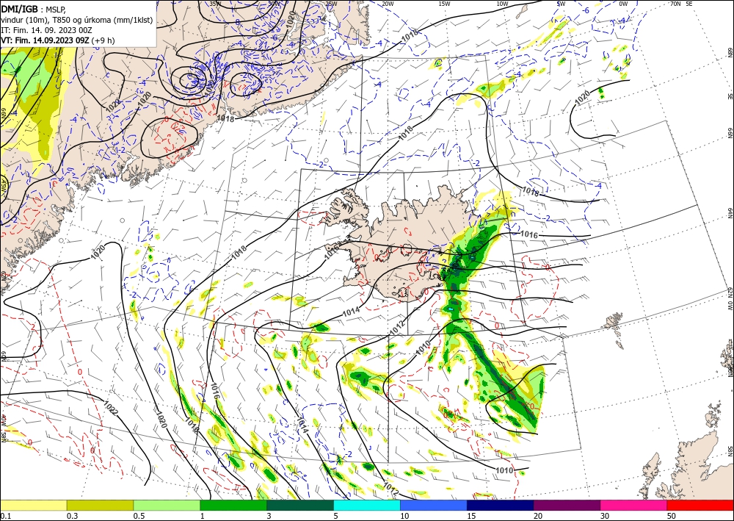Click the '0.5' legend value label
734x521 pixels.
139,516
